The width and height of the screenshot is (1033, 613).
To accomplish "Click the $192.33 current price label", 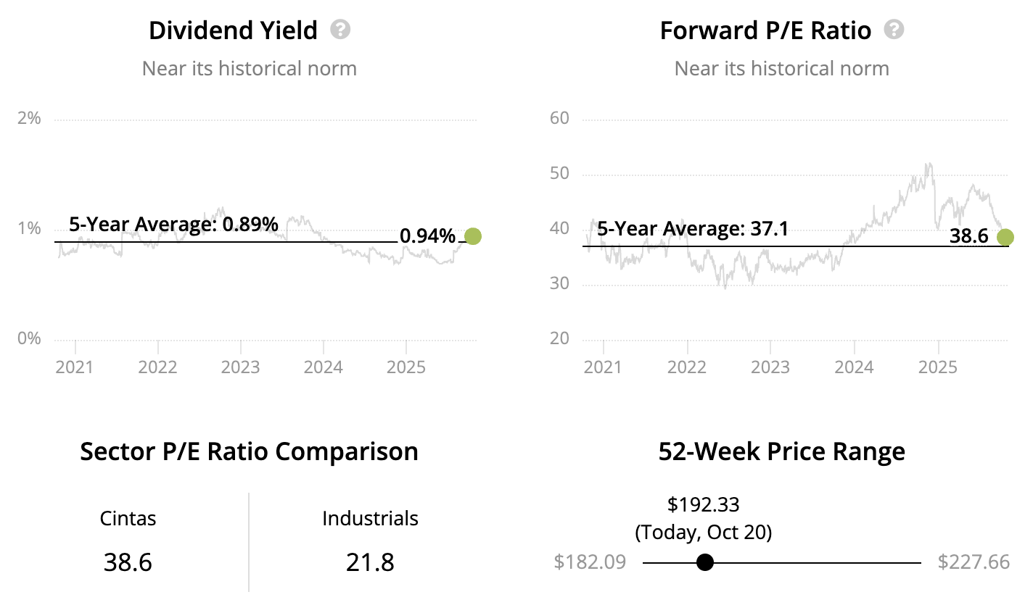I will click(x=703, y=504).
